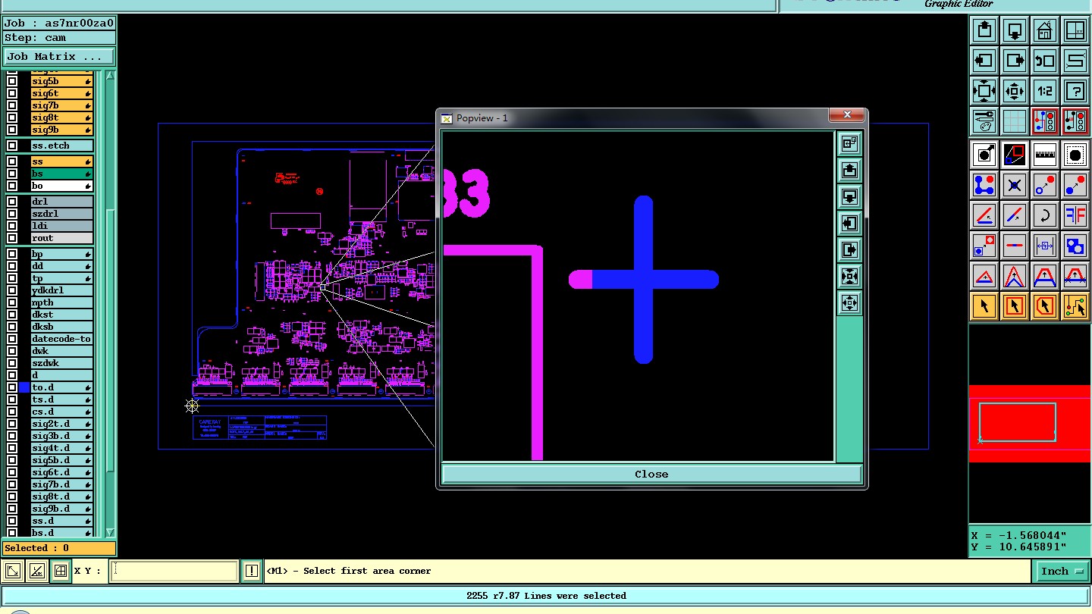Click the 'Step: cam' label
Viewport: 1092px width, 614px height.
pyautogui.click(x=35, y=38)
